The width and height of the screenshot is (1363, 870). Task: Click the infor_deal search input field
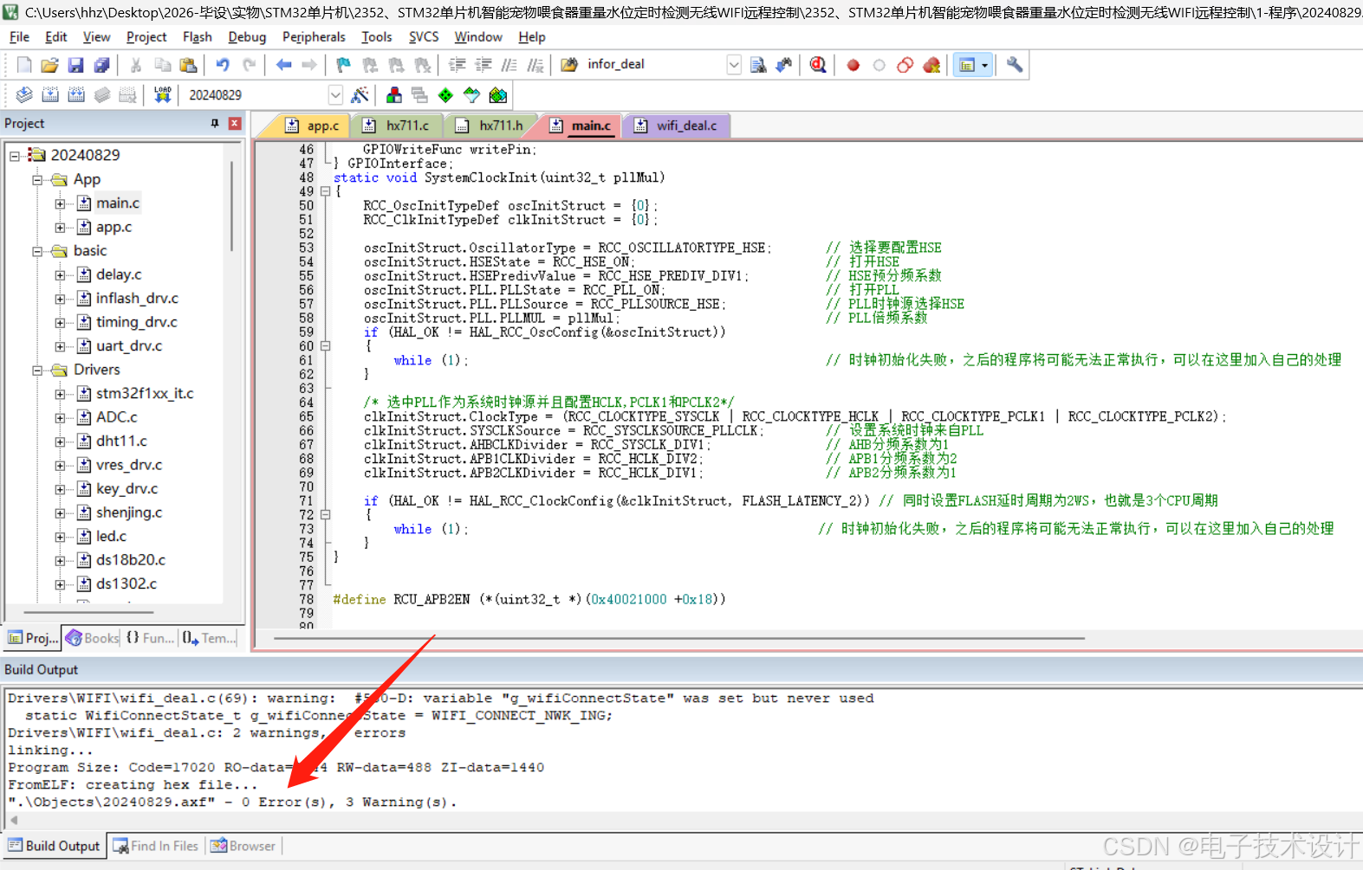[x=654, y=65]
